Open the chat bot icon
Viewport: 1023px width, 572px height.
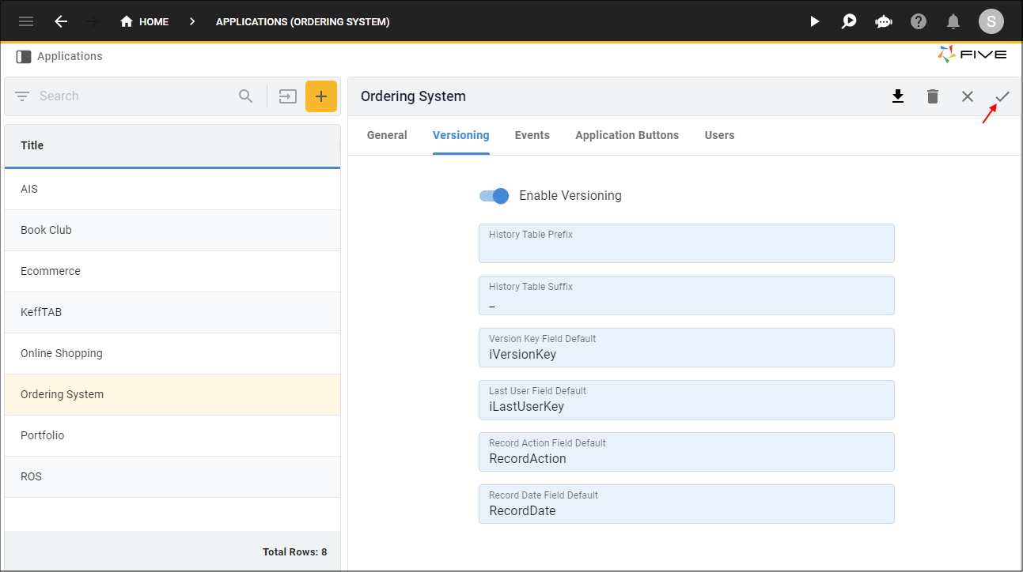pyautogui.click(x=884, y=21)
